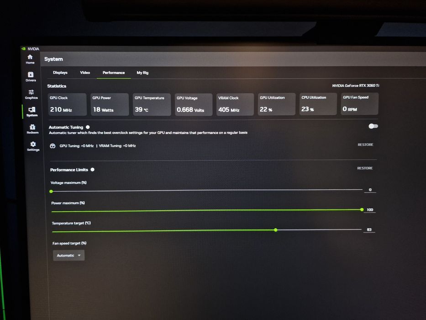Screen dimensions: 426x320
Task: Click the Statistics heading
Action: 57,86
